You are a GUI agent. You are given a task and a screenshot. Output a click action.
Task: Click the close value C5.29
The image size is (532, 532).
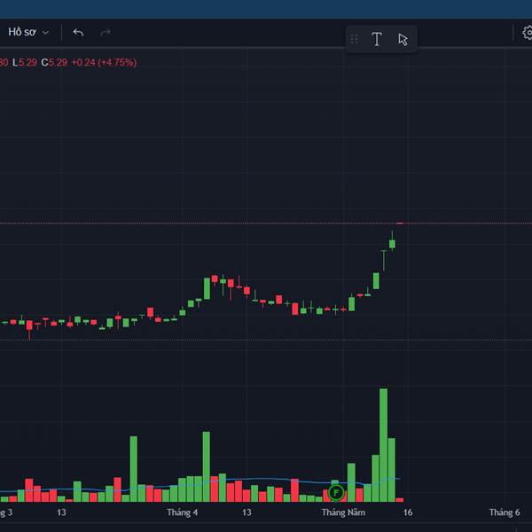point(54,62)
